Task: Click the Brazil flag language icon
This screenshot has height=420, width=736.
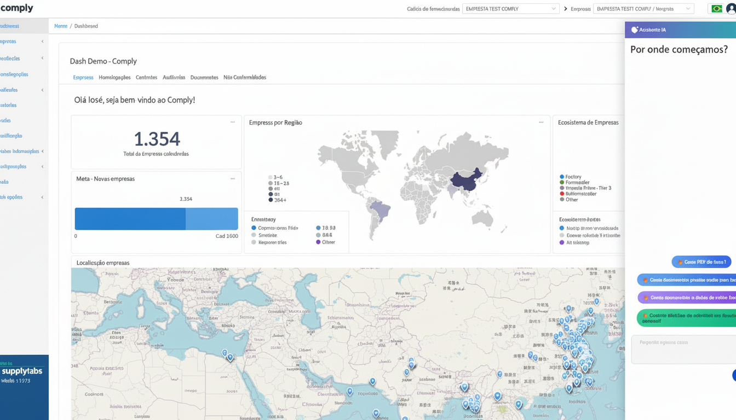Action: (716, 9)
